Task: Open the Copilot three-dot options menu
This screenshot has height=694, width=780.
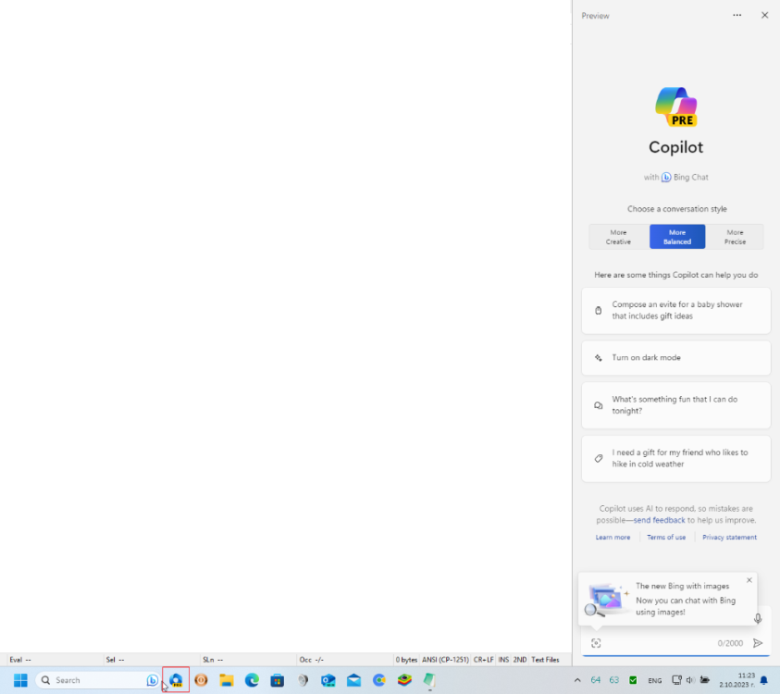Action: [737, 16]
